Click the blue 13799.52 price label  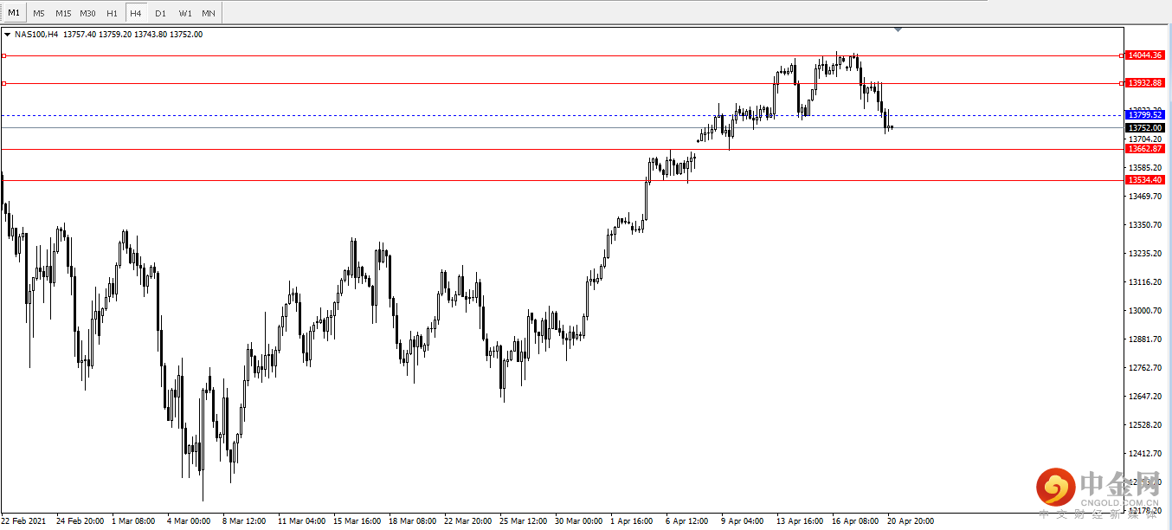[x=1145, y=114]
